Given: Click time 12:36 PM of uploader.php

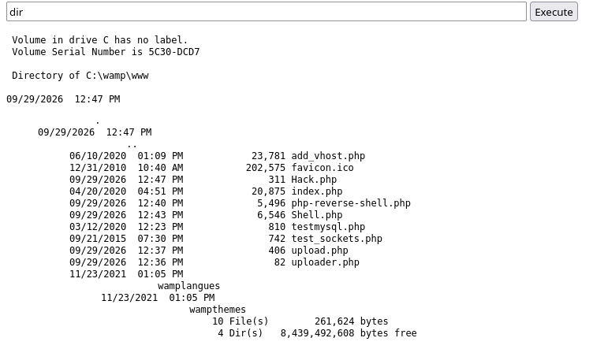Looking at the screenshot, I should pyautogui.click(x=160, y=262).
